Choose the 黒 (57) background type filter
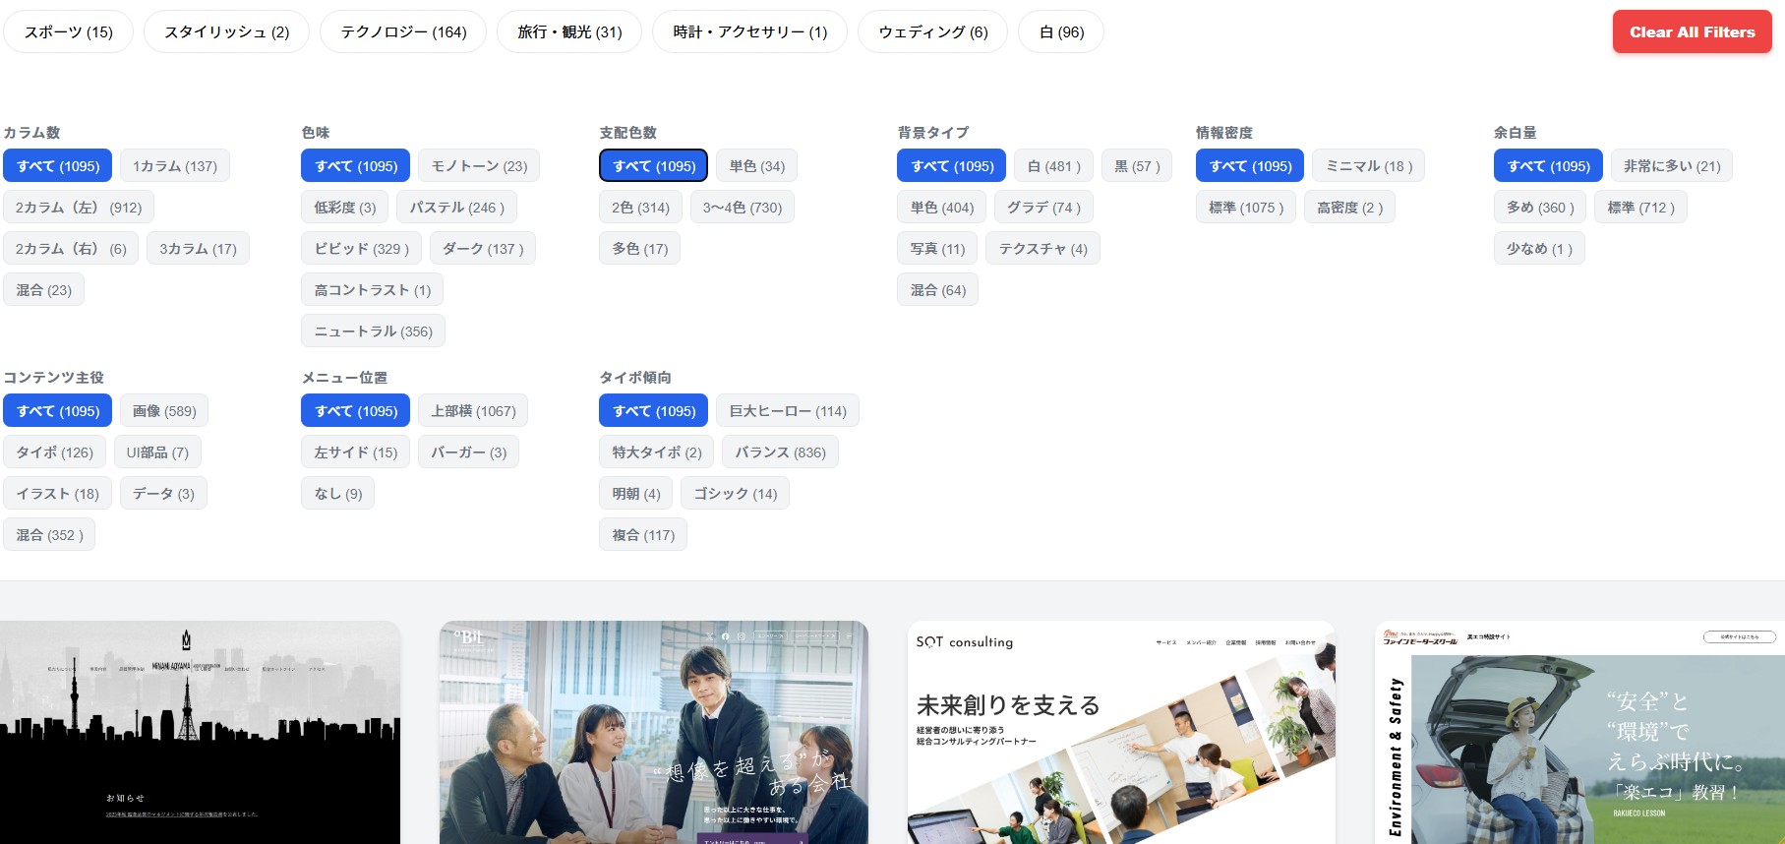Image resolution: width=1785 pixels, height=844 pixels. click(x=1137, y=166)
